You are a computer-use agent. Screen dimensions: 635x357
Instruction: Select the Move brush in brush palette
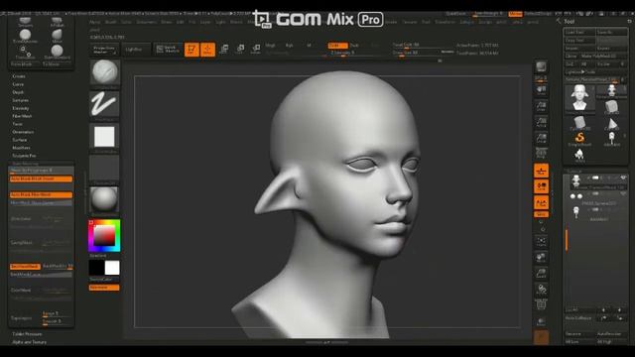58,36
